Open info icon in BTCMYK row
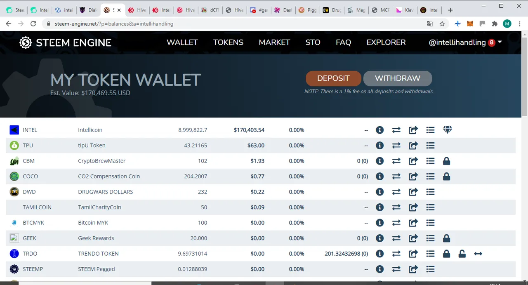 point(380,223)
